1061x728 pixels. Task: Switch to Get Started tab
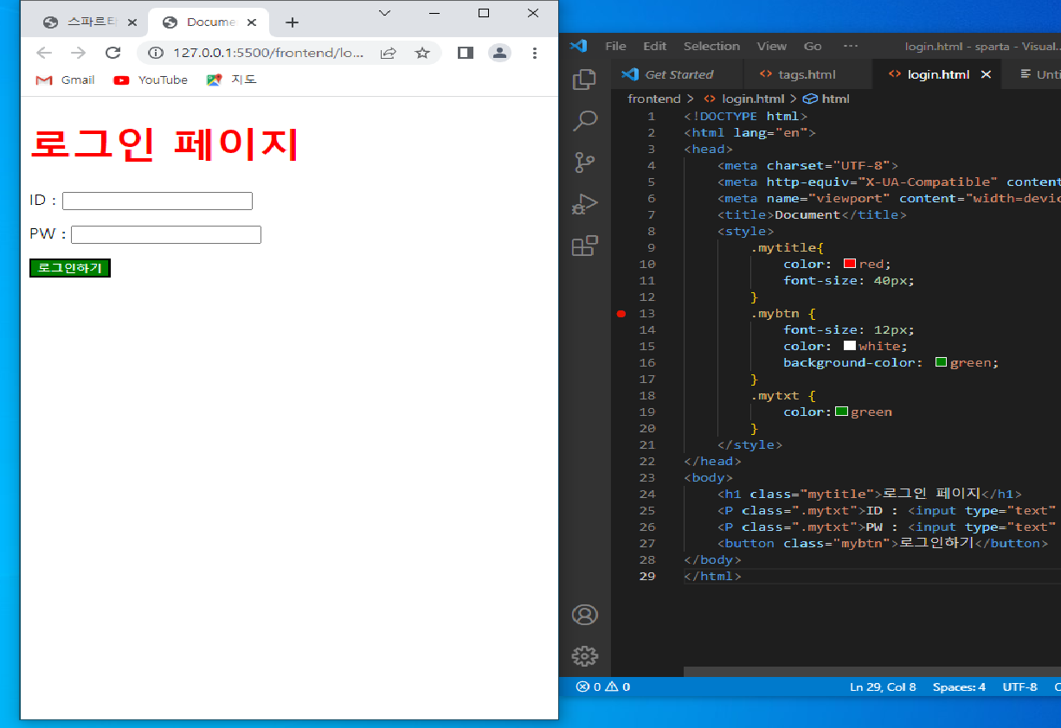pyautogui.click(x=677, y=74)
